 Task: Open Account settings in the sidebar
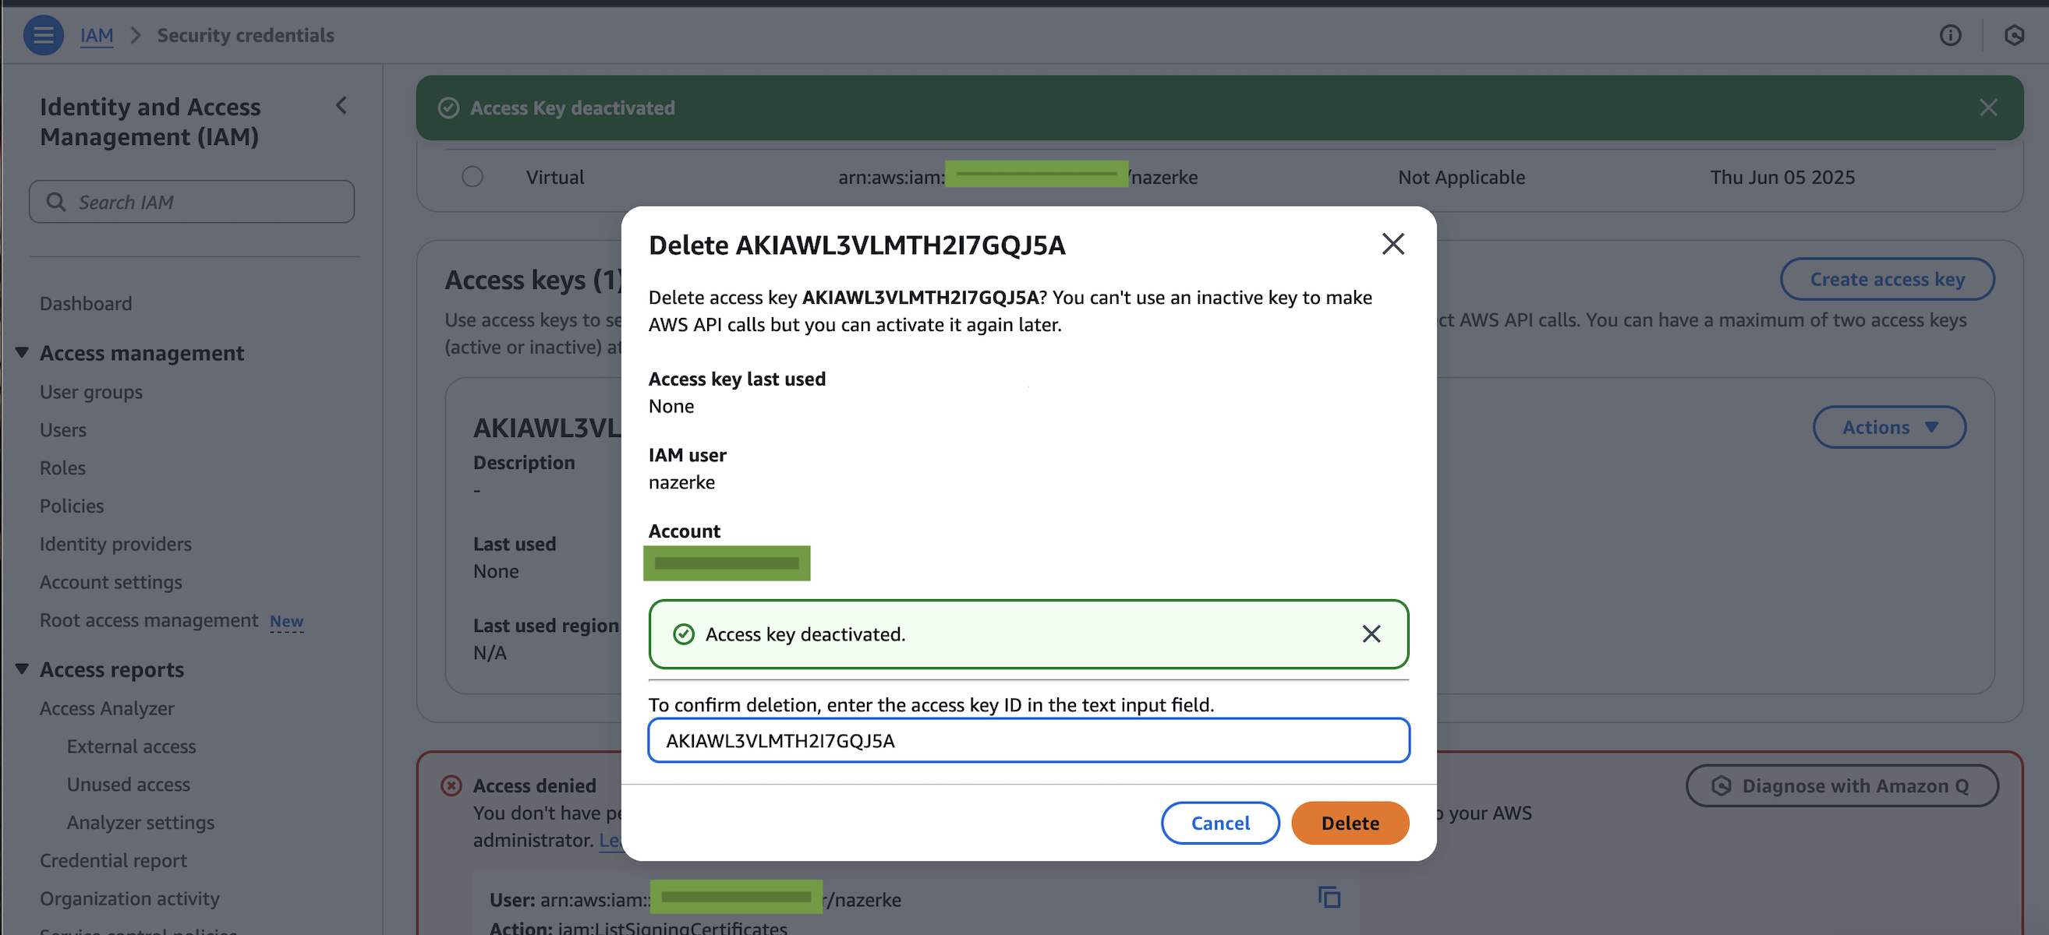click(x=111, y=583)
